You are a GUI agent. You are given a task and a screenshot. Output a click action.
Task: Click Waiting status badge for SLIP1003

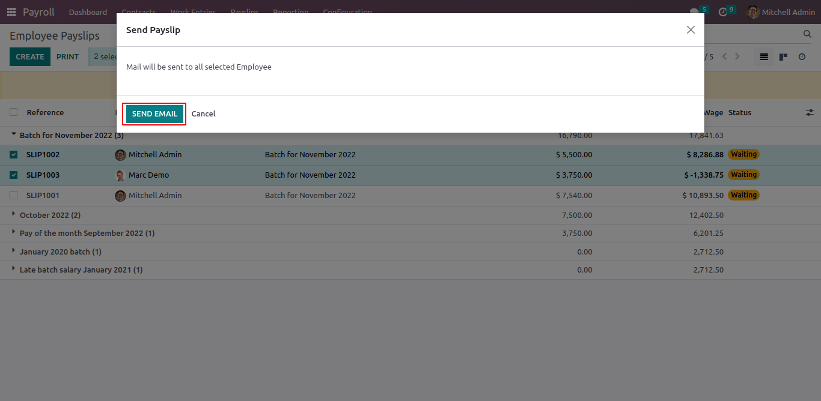click(x=743, y=175)
